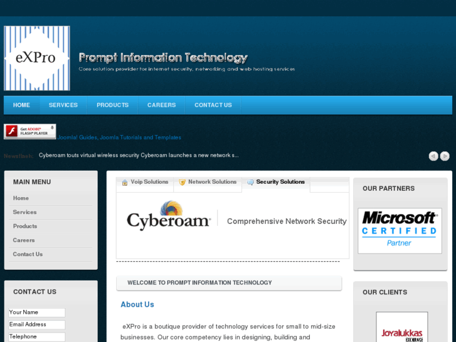Go to Products in the Main Menu sidebar
Screen dimensions: 456x342
[x=25, y=226]
